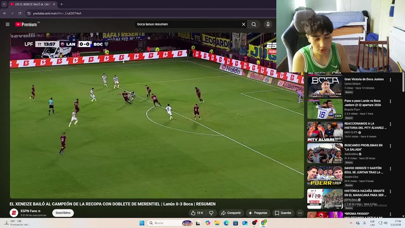405x228 pixels.
Task: Open options menu for 'BROMA PAYASO' video
Action: (390, 214)
